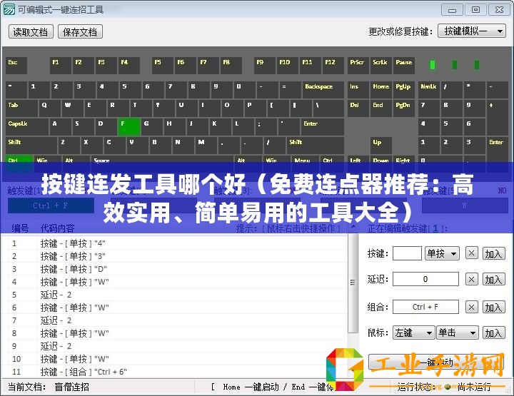Image resolution: width=514 pixels, height=396 pixels.
Task: Open the 按键模拟一 dropdown
Action: (x=472, y=31)
